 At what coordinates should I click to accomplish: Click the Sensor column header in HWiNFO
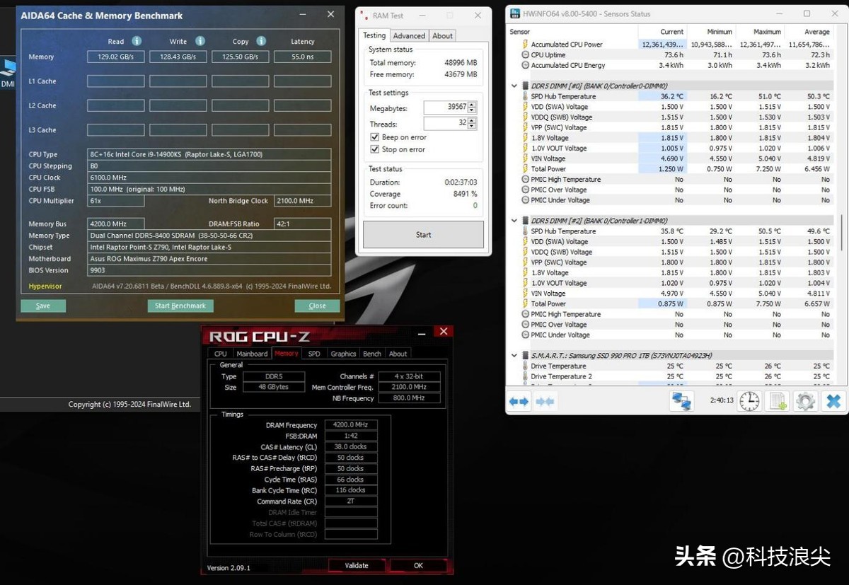point(572,32)
